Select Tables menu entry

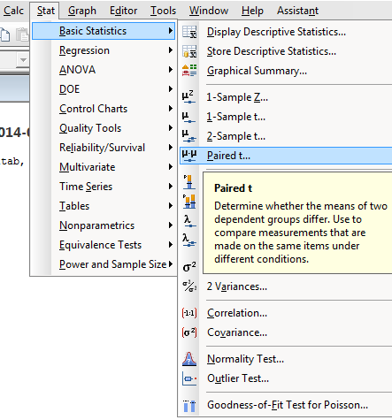point(104,206)
